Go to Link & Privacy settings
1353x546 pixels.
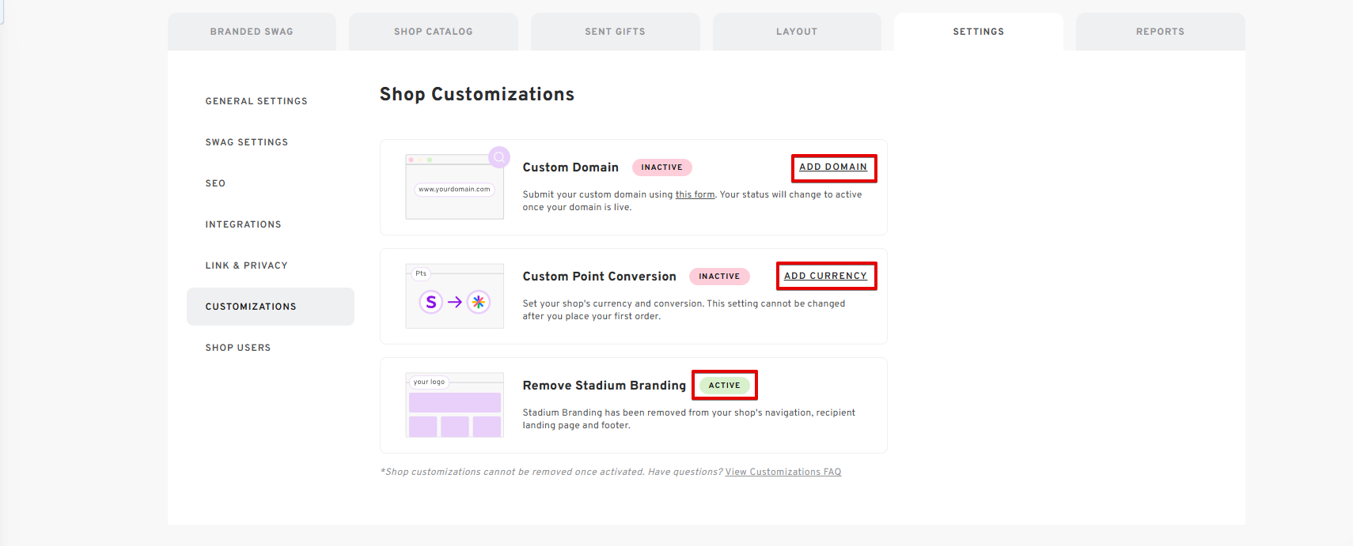[x=246, y=265]
